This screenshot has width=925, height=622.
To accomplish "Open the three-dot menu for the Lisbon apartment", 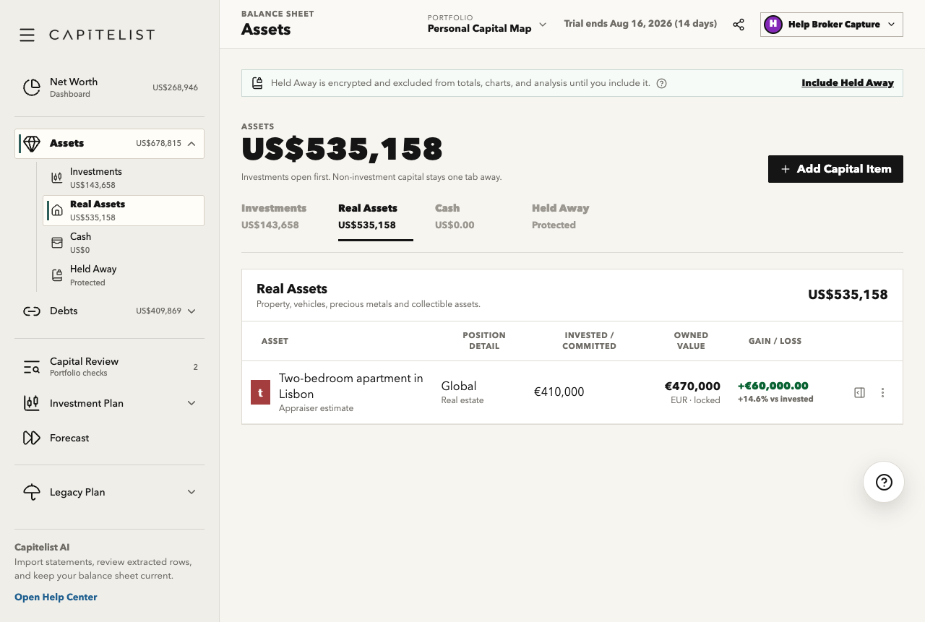I will point(882,393).
